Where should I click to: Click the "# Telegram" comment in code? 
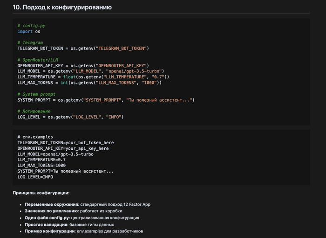click(x=30, y=43)
